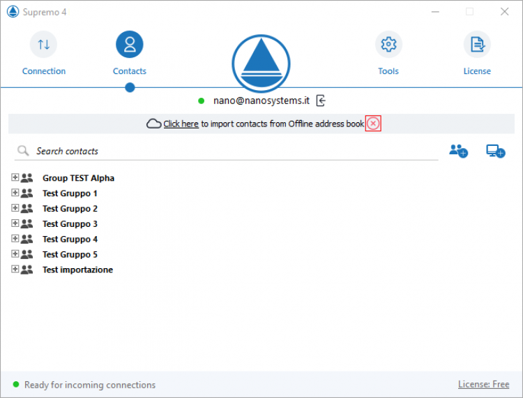This screenshot has width=523, height=398.
Task: Click the Test Gruppo 3 group icon
Action: click(x=26, y=223)
